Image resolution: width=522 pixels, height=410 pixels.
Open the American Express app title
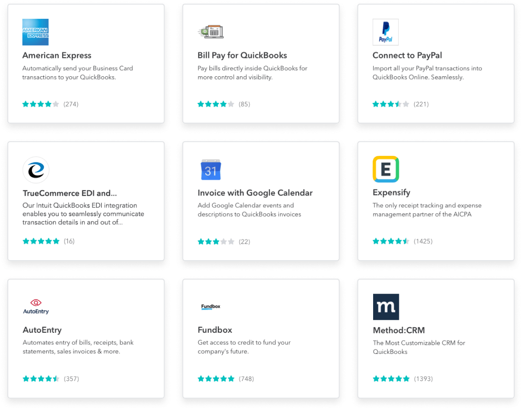[57, 56]
